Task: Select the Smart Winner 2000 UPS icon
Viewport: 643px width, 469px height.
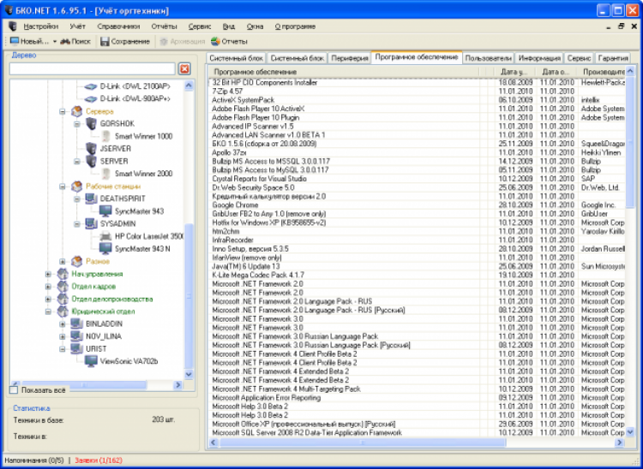Action: click(105, 174)
